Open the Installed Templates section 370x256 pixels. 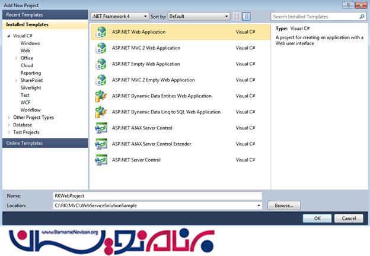45,24
